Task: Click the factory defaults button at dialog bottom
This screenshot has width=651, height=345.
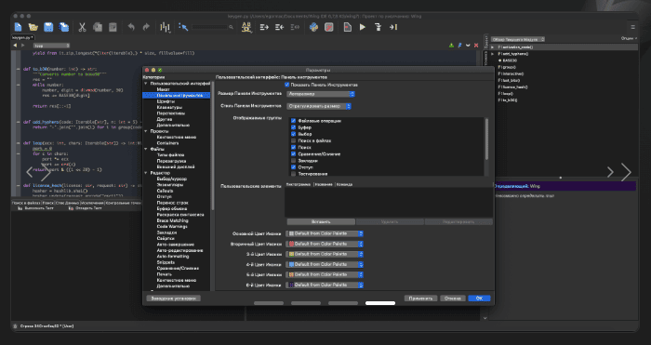Action: 173,299
